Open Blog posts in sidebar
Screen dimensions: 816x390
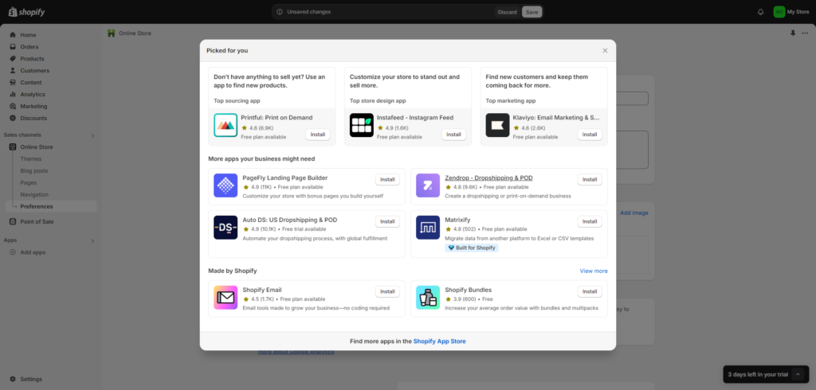(33, 171)
